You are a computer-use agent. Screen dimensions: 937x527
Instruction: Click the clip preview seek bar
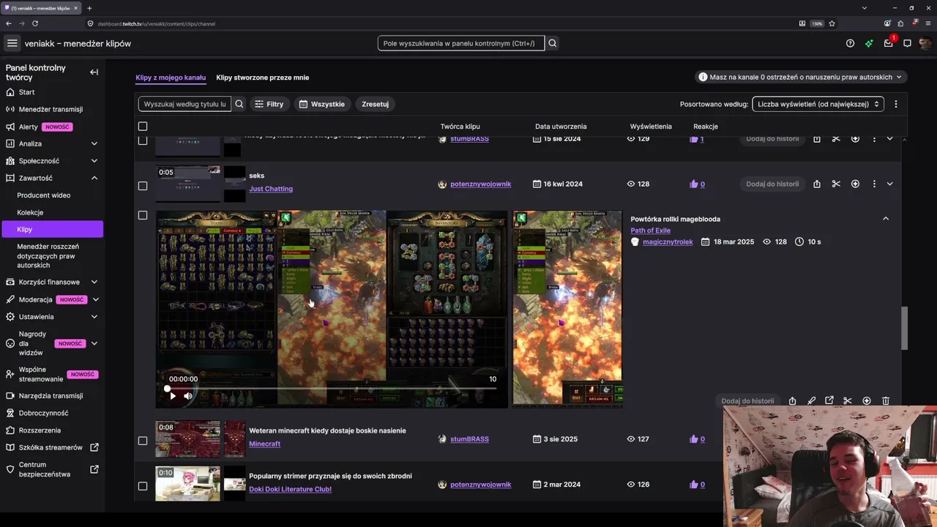pos(332,388)
